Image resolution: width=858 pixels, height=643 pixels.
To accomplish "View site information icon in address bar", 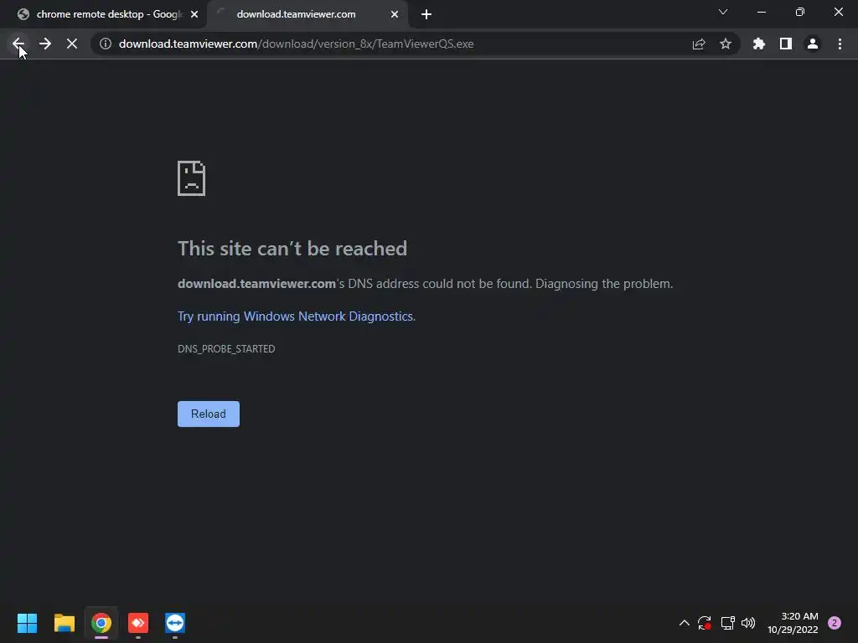I will tap(106, 44).
